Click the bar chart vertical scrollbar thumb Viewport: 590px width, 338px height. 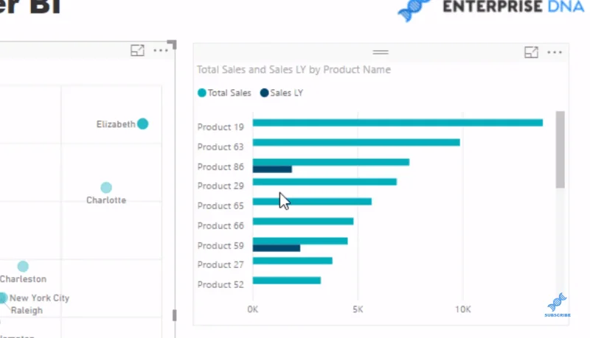tap(560, 149)
